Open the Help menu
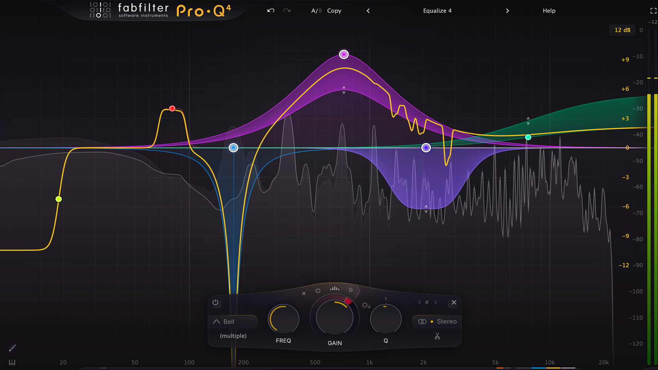 point(549,11)
